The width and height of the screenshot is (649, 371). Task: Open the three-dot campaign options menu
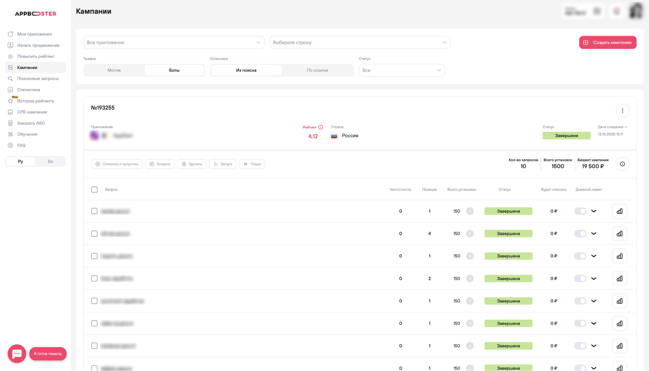(622, 111)
